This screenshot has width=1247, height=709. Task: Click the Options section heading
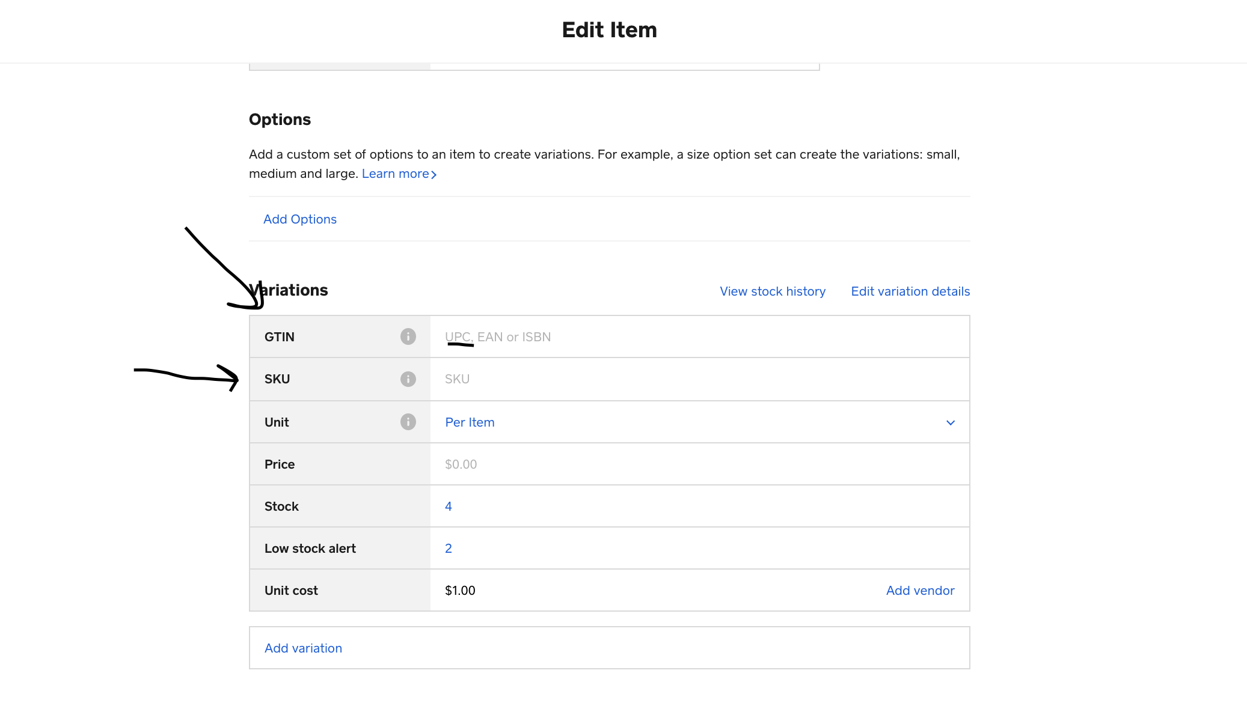click(280, 120)
